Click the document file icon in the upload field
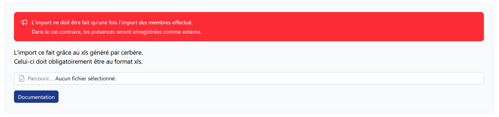 click(22, 78)
